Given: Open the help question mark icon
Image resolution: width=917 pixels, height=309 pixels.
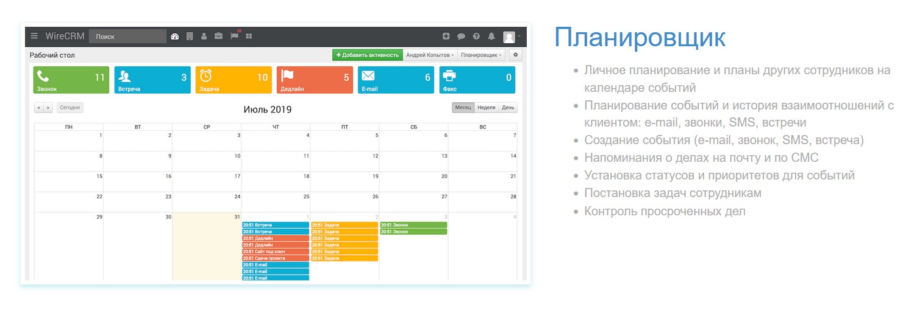Looking at the screenshot, I should (x=476, y=36).
